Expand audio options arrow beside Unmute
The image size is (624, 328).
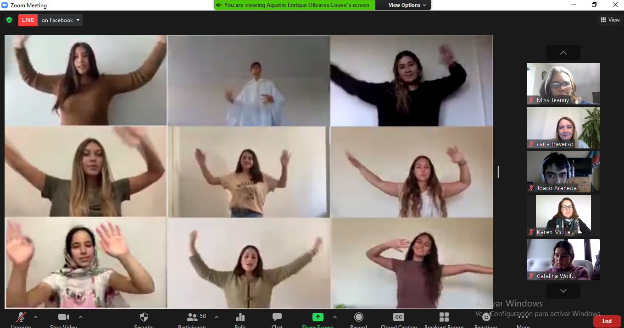[x=36, y=317]
